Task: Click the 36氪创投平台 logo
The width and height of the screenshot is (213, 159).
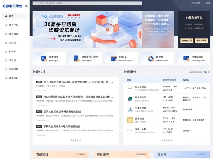Action: pyautogui.click(x=12, y=6)
